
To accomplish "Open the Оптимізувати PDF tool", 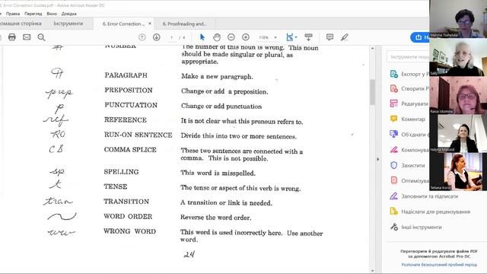I will [x=409, y=180].
